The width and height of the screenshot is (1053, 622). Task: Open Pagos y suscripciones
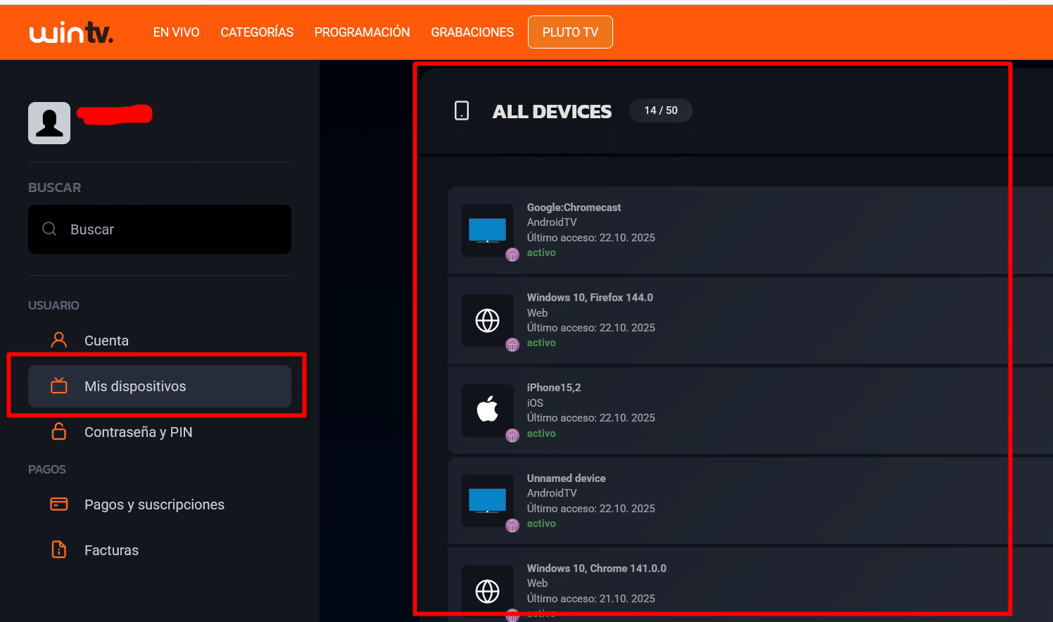coord(154,504)
